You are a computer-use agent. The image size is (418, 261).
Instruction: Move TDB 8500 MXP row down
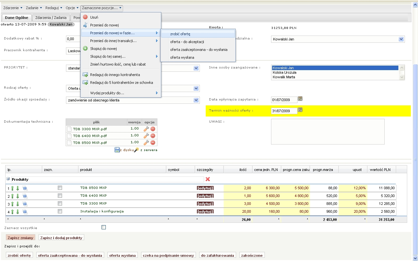point(18,188)
